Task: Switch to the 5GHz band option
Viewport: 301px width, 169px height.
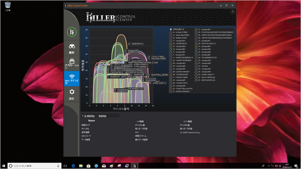Action: 103,116
